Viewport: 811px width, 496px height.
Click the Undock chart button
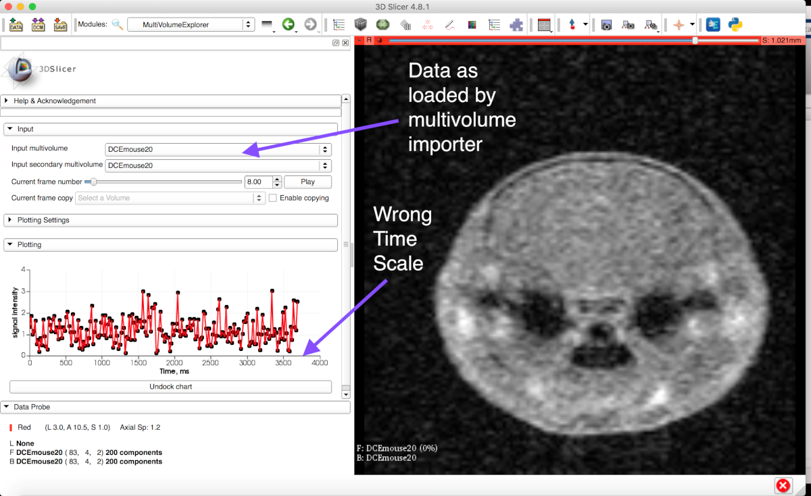click(x=170, y=387)
